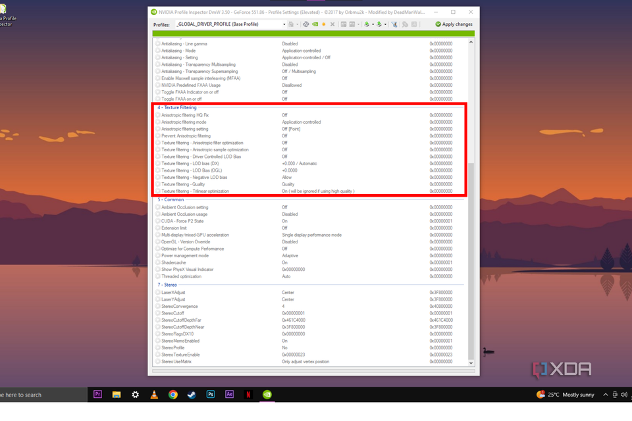Image resolution: width=632 pixels, height=421 pixels.
Task: Delete the current profile
Action: tap(333, 24)
